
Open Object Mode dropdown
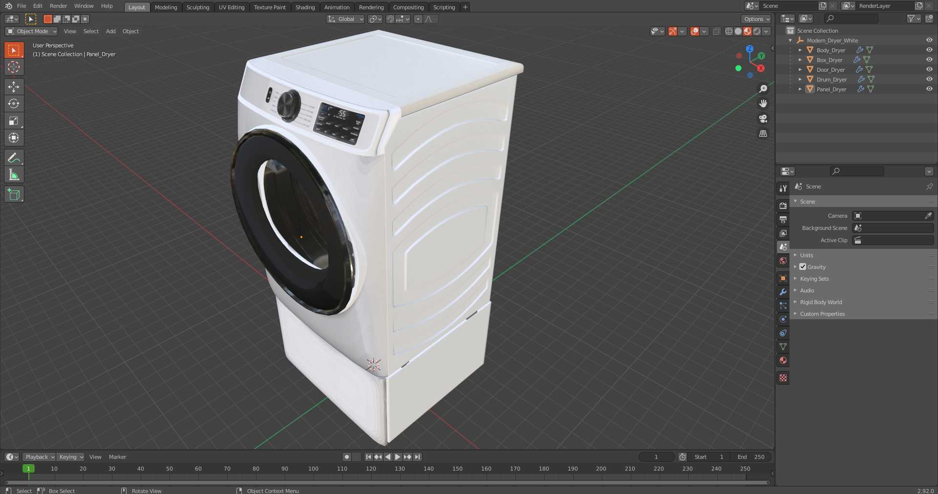click(31, 31)
